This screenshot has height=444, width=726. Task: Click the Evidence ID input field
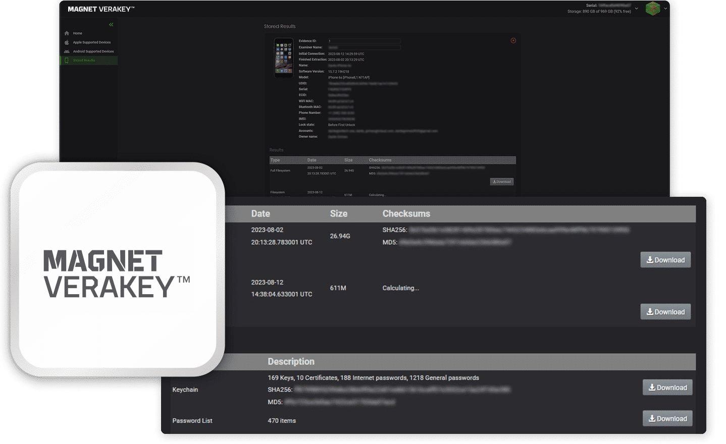(x=364, y=41)
